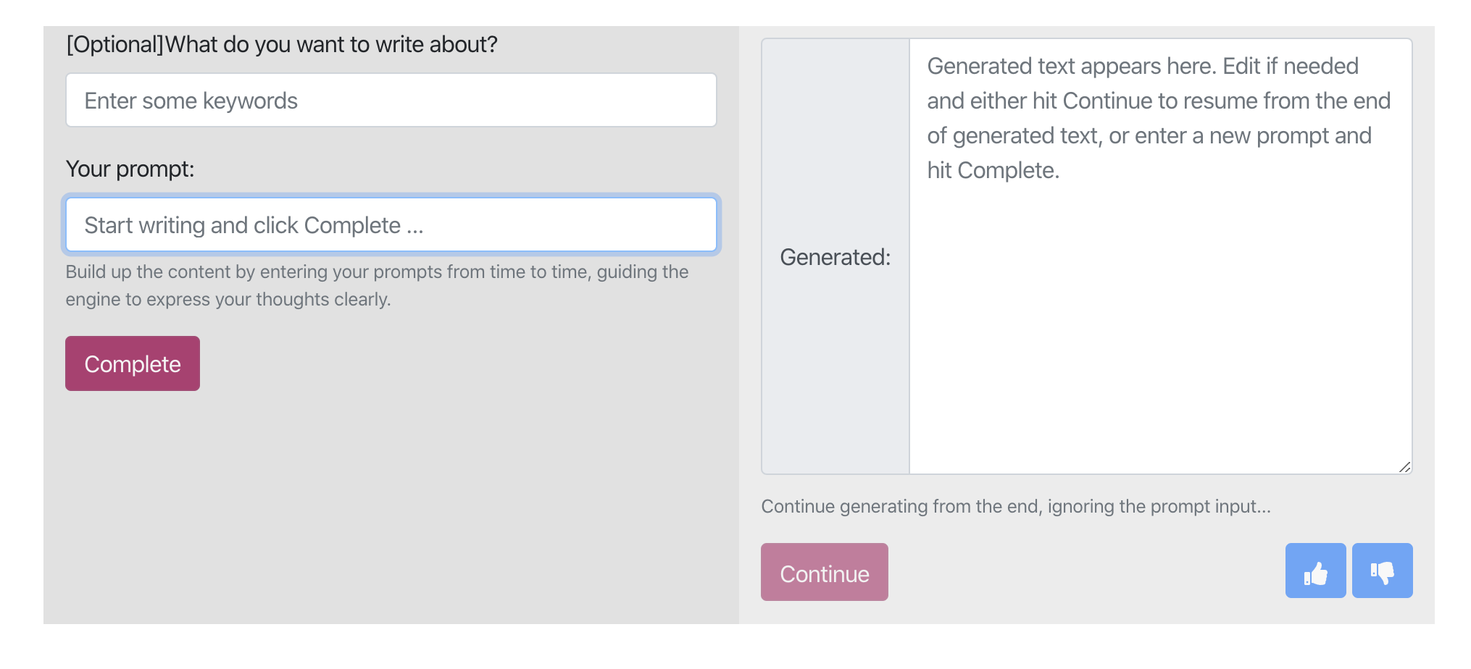1471x669 pixels.
Task: Click the thumbs up feedback icon
Action: point(1315,571)
